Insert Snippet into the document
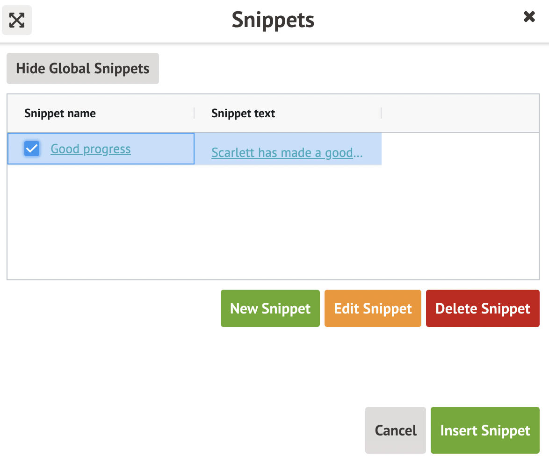 click(485, 430)
